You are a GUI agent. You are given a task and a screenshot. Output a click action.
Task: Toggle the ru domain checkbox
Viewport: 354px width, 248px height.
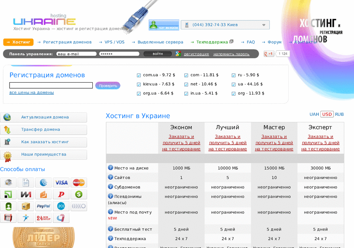coord(234,75)
